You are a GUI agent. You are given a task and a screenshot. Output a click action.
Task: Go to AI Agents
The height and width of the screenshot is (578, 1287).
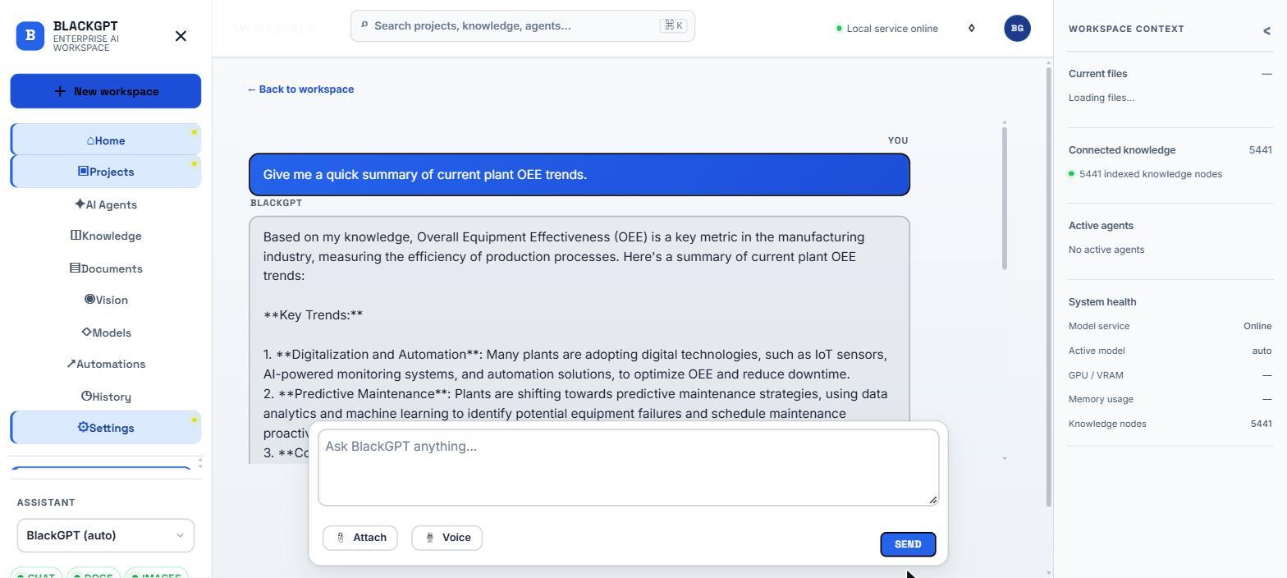coord(106,204)
